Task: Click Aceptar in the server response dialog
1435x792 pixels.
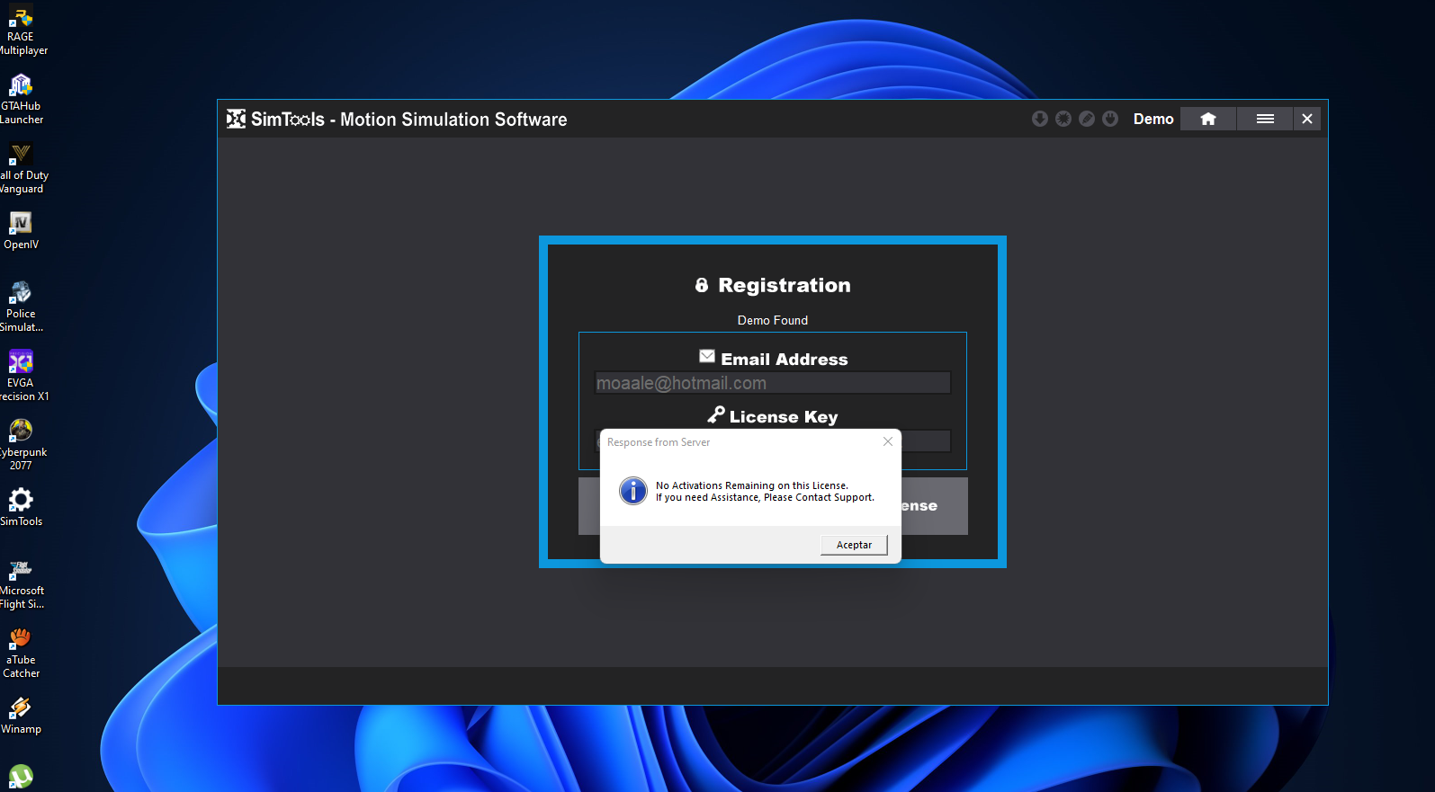Action: (x=854, y=545)
